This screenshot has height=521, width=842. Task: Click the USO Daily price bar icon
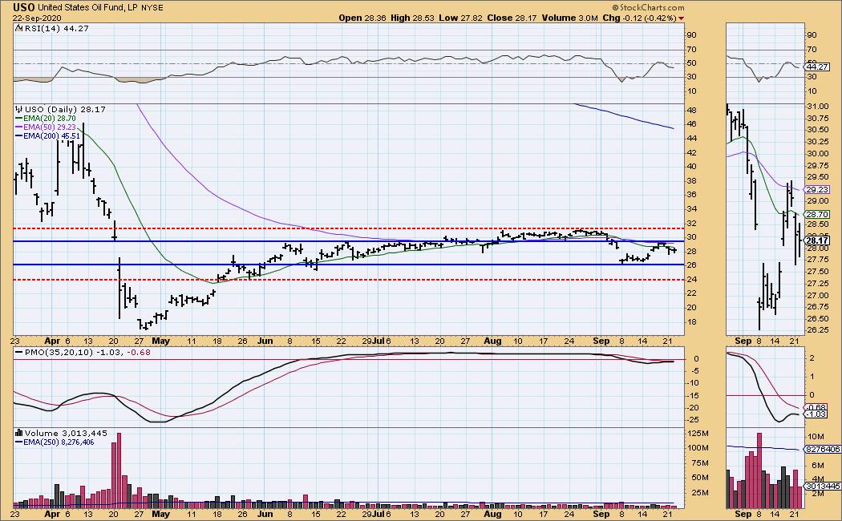pyautogui.click(x=19, y=109)
